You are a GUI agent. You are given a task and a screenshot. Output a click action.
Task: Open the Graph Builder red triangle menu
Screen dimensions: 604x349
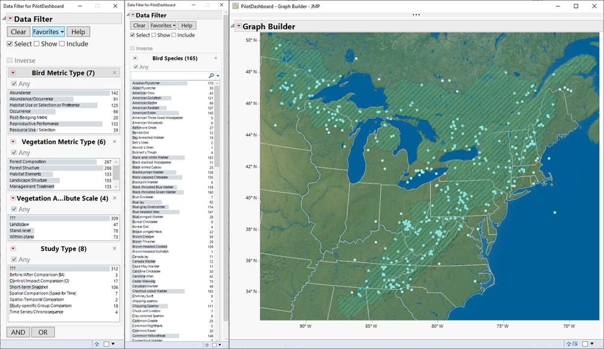pyautogui.click(x=239, y=26)
